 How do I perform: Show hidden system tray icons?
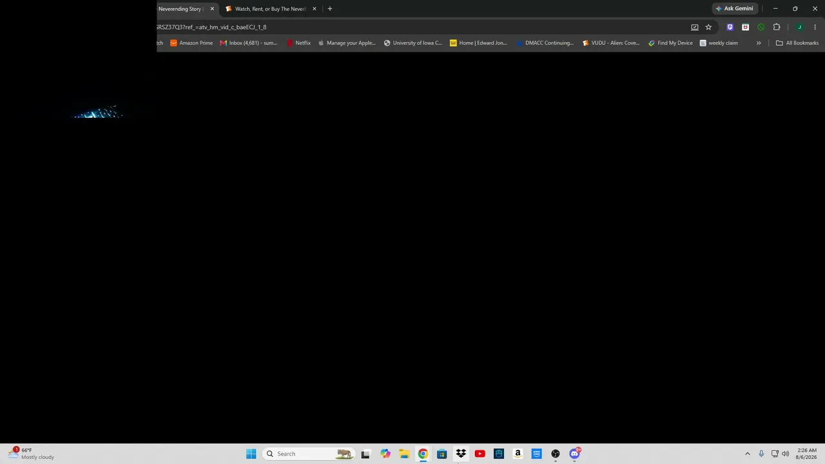coord(748,454)
